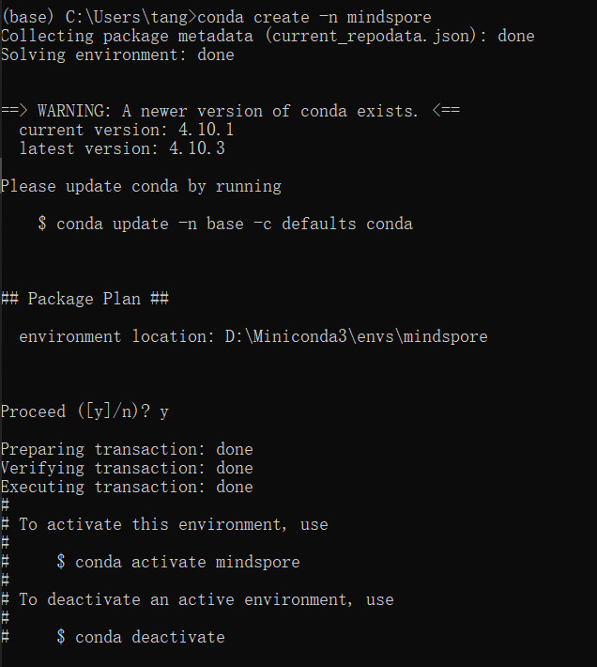Click the 'Executing transaction: done' line
The width and height of the screenshot is (597, 667).
(127, 487)
